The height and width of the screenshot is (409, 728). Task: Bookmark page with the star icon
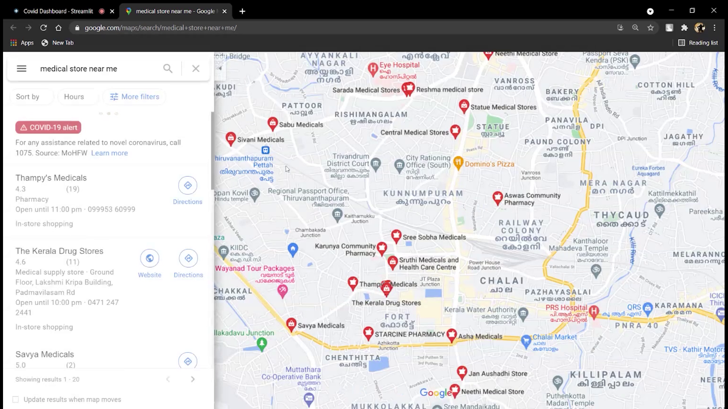pos(651,28)
